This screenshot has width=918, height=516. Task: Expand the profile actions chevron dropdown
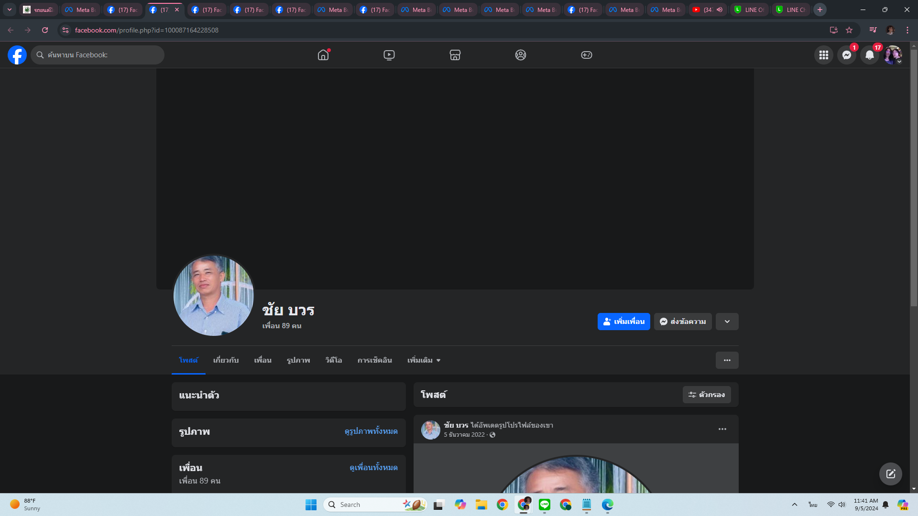(727, 322)
